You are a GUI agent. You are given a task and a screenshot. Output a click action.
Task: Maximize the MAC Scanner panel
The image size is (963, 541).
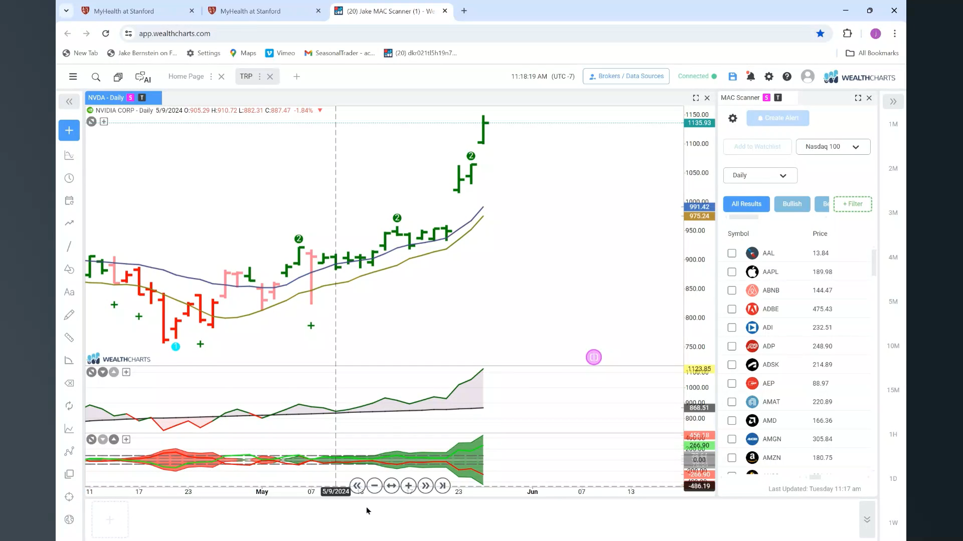point(858,98)
